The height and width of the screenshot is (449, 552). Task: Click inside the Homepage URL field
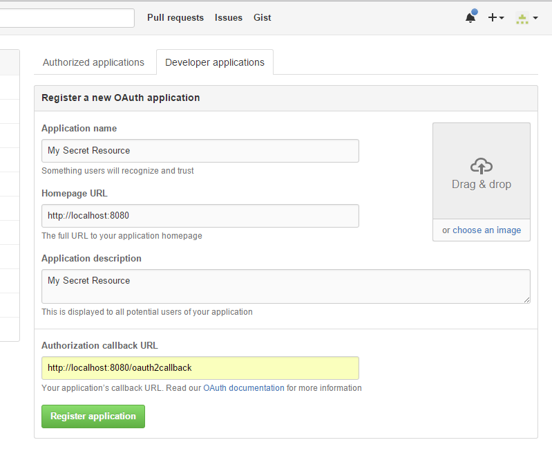pyautogui.click(x=200, y=216)
